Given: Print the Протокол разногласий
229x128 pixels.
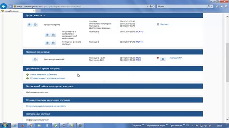Looking at the screenshot, I should [x=35, y=59].
